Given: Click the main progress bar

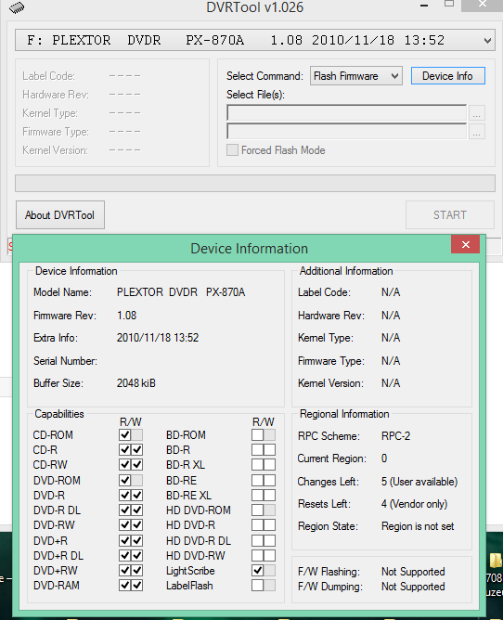Looking at the screenshot, I should [x=255, y=184].
